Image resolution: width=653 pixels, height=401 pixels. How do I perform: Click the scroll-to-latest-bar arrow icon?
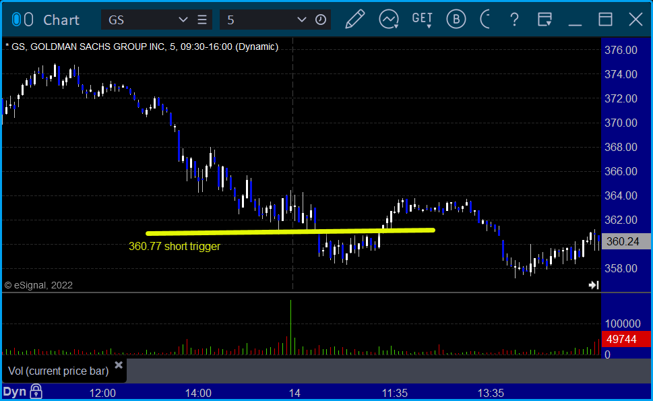[x=594, y=285]
